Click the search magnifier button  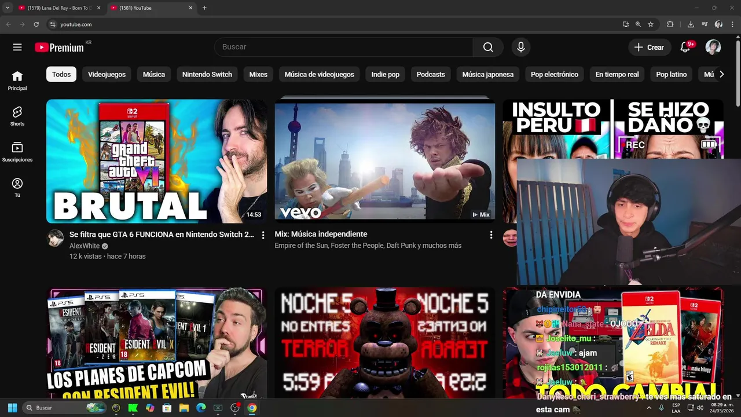488,47
